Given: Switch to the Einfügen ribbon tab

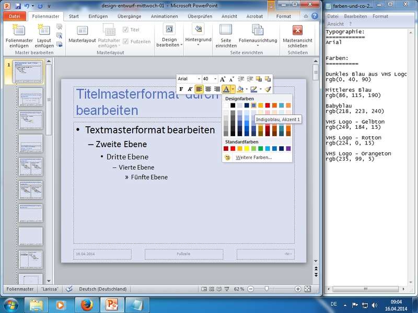Looking at the screenshot, I should click(98, 16).
